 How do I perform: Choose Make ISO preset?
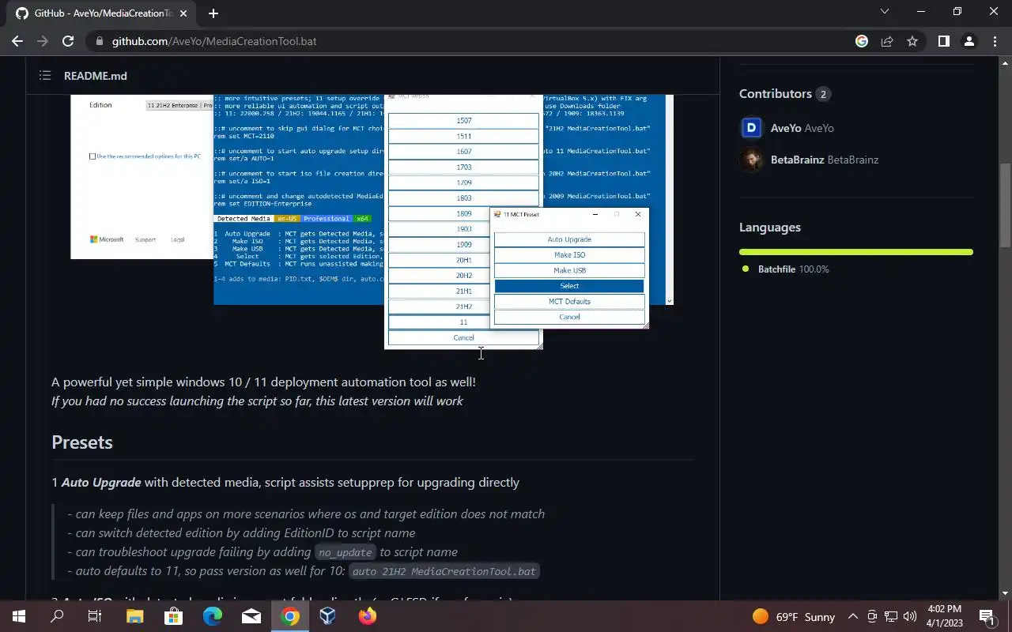pos(569,255)
